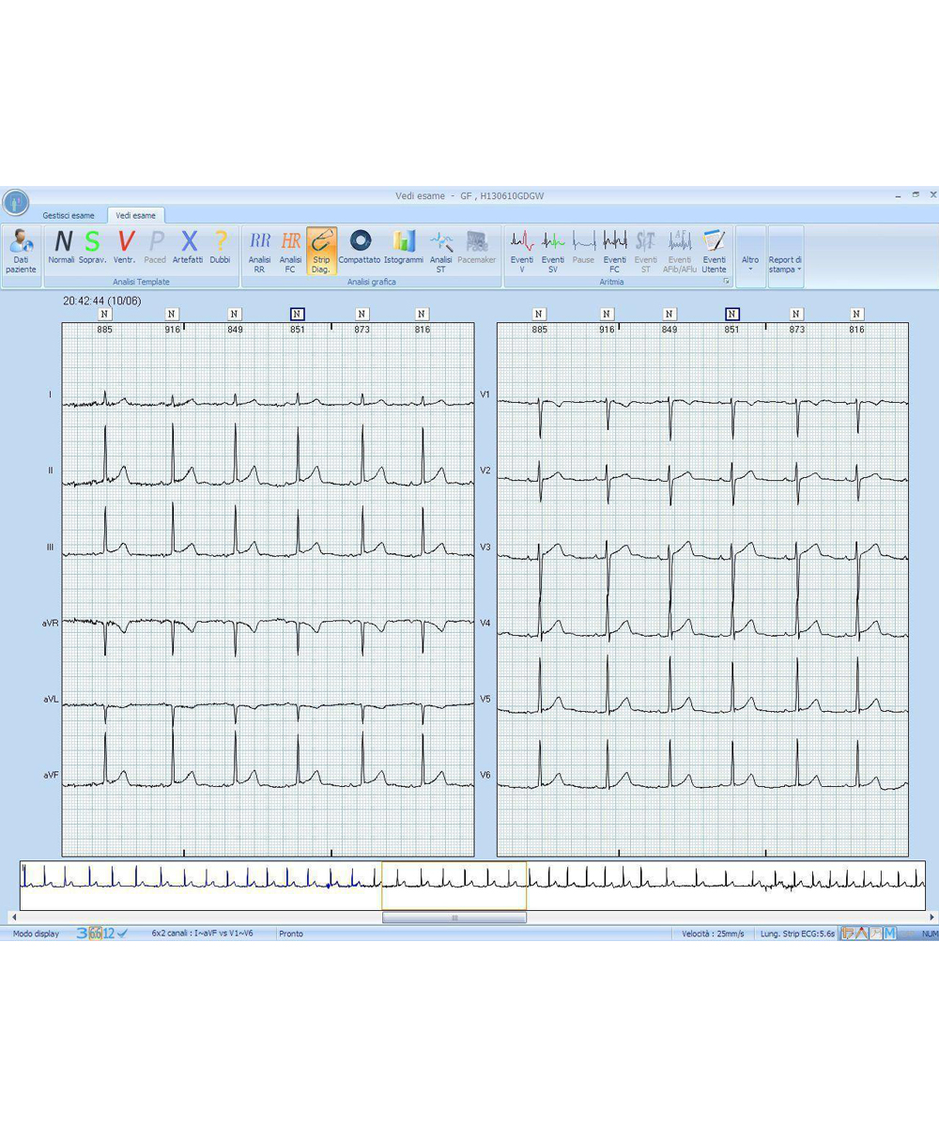Start the Analisi ST tool
Viewport: 939px width, 1127px height.
(x=440, y=249)
